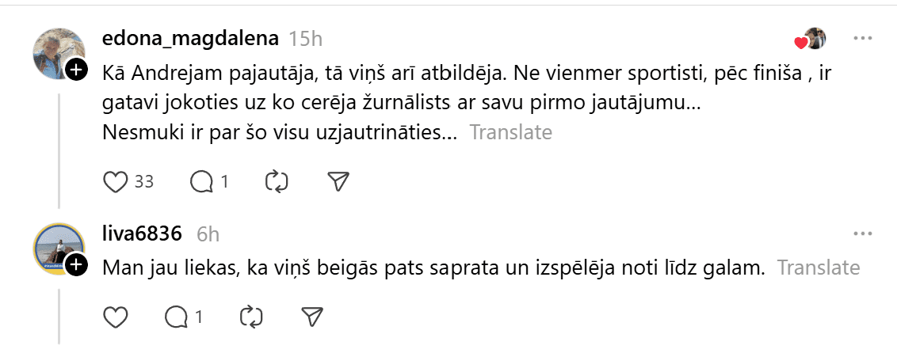Open liva6836's profile via username
Screen dimensions: 897x353
(143, 233)
